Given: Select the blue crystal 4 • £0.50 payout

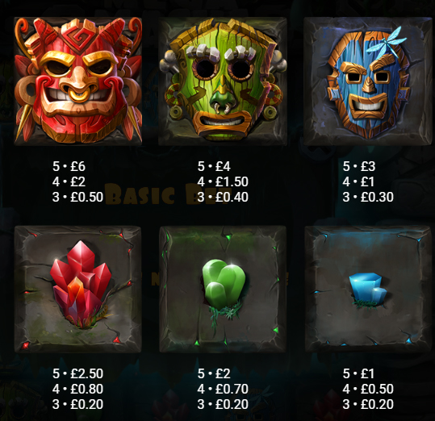Looking at the screenshot, I should coord(368,389).
